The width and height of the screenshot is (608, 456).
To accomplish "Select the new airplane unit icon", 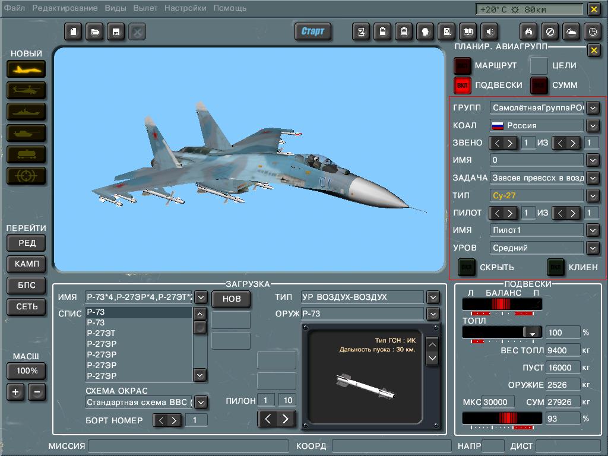I will [26, 69].
